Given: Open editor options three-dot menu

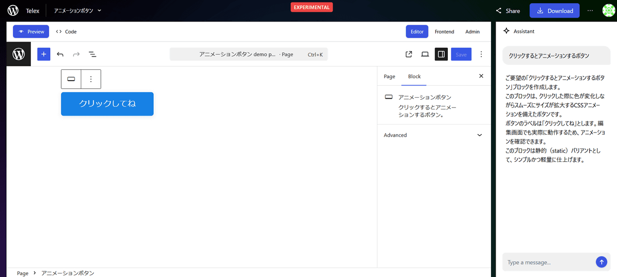Looking at the screenshot, I should pyautogui.click(x=481, y=54).
